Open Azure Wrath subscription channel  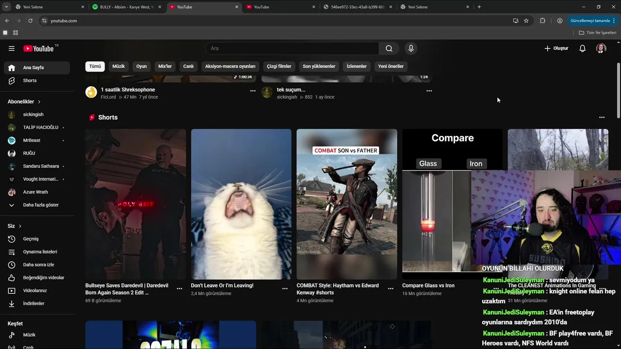coord(37,192)
